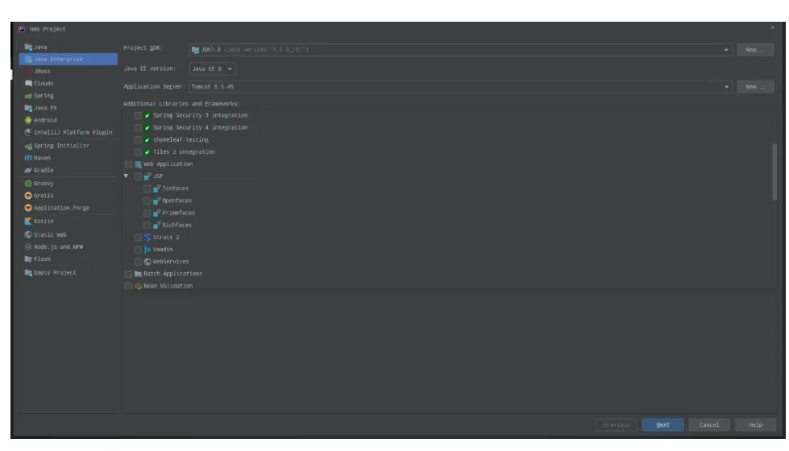The image size is (789, 451).
Task: Click the Groovy icon
Action: [x=28, y=184]
